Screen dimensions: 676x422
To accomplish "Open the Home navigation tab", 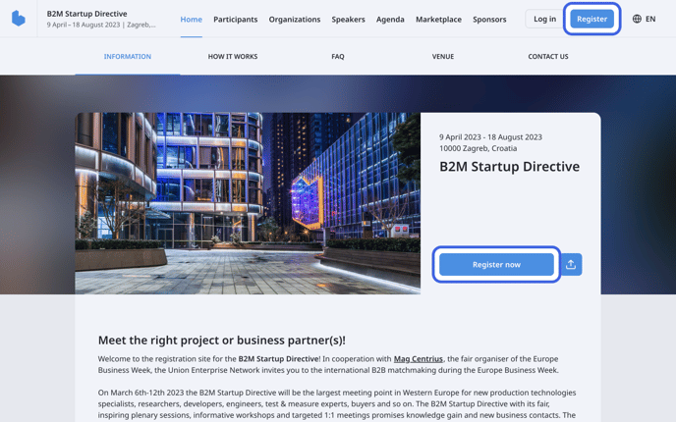I will [191, 20].
